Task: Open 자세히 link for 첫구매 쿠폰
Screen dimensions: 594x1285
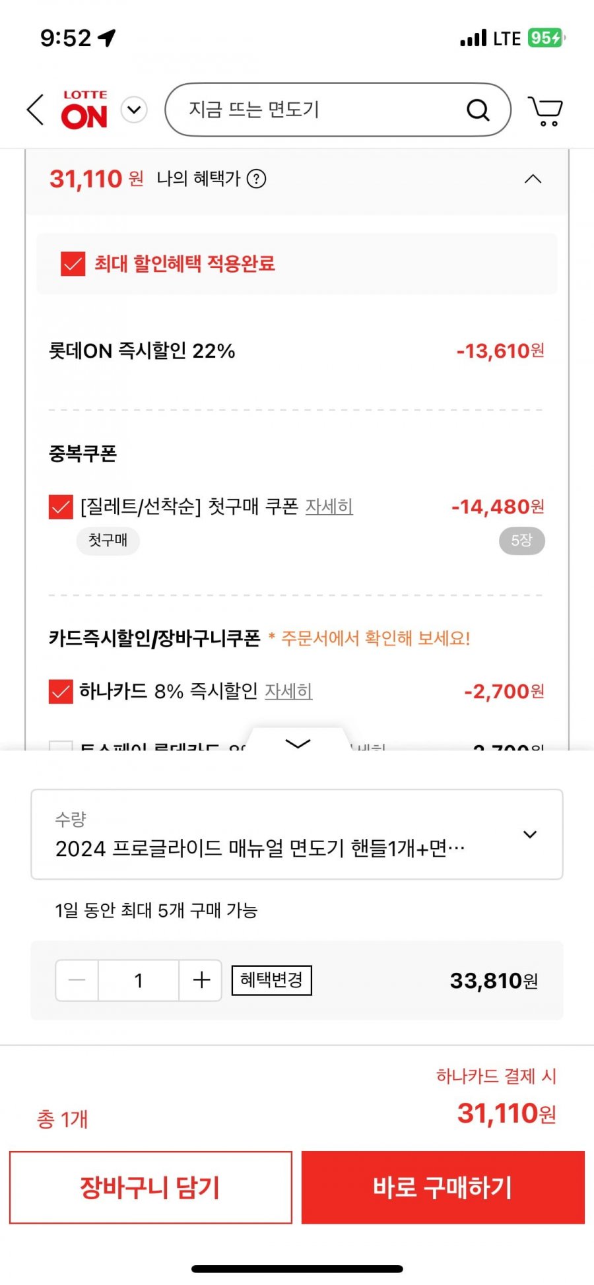Action: click(329, 506)
